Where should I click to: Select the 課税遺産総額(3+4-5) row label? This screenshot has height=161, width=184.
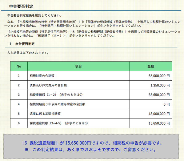59,123
